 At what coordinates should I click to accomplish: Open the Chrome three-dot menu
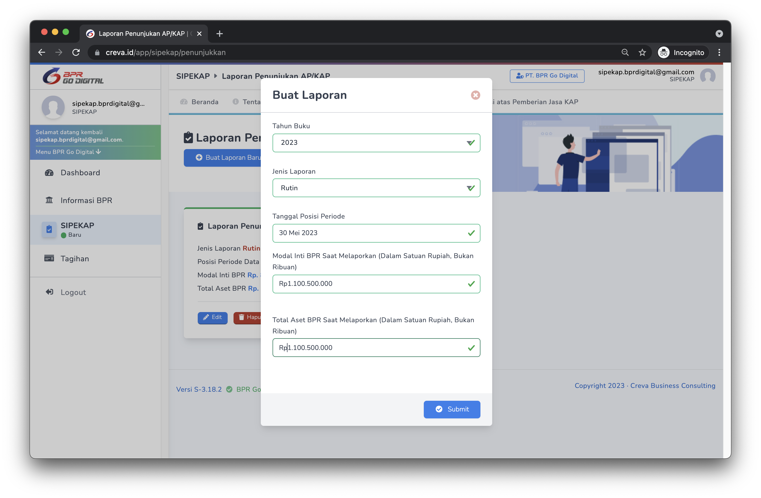pos(719,52)
